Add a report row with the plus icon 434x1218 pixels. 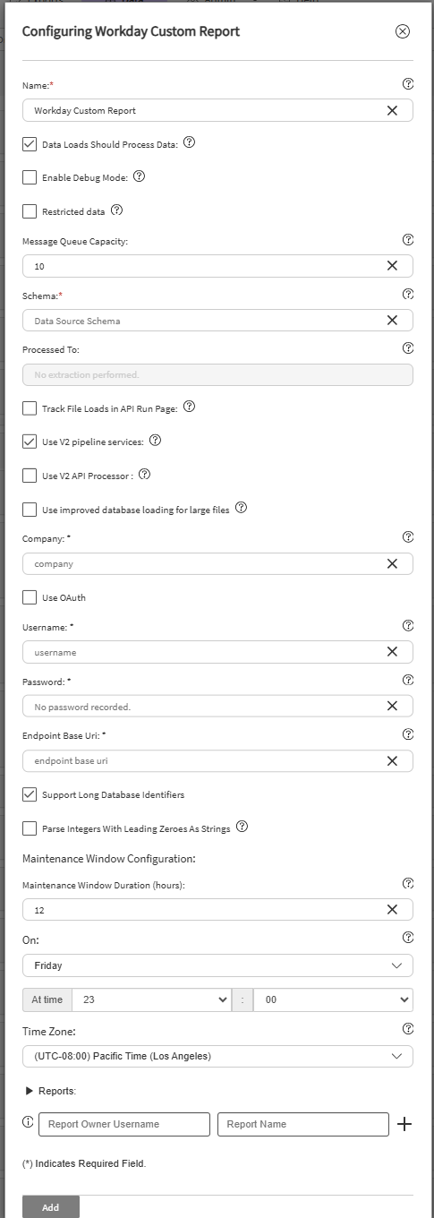pos(404,1124)
